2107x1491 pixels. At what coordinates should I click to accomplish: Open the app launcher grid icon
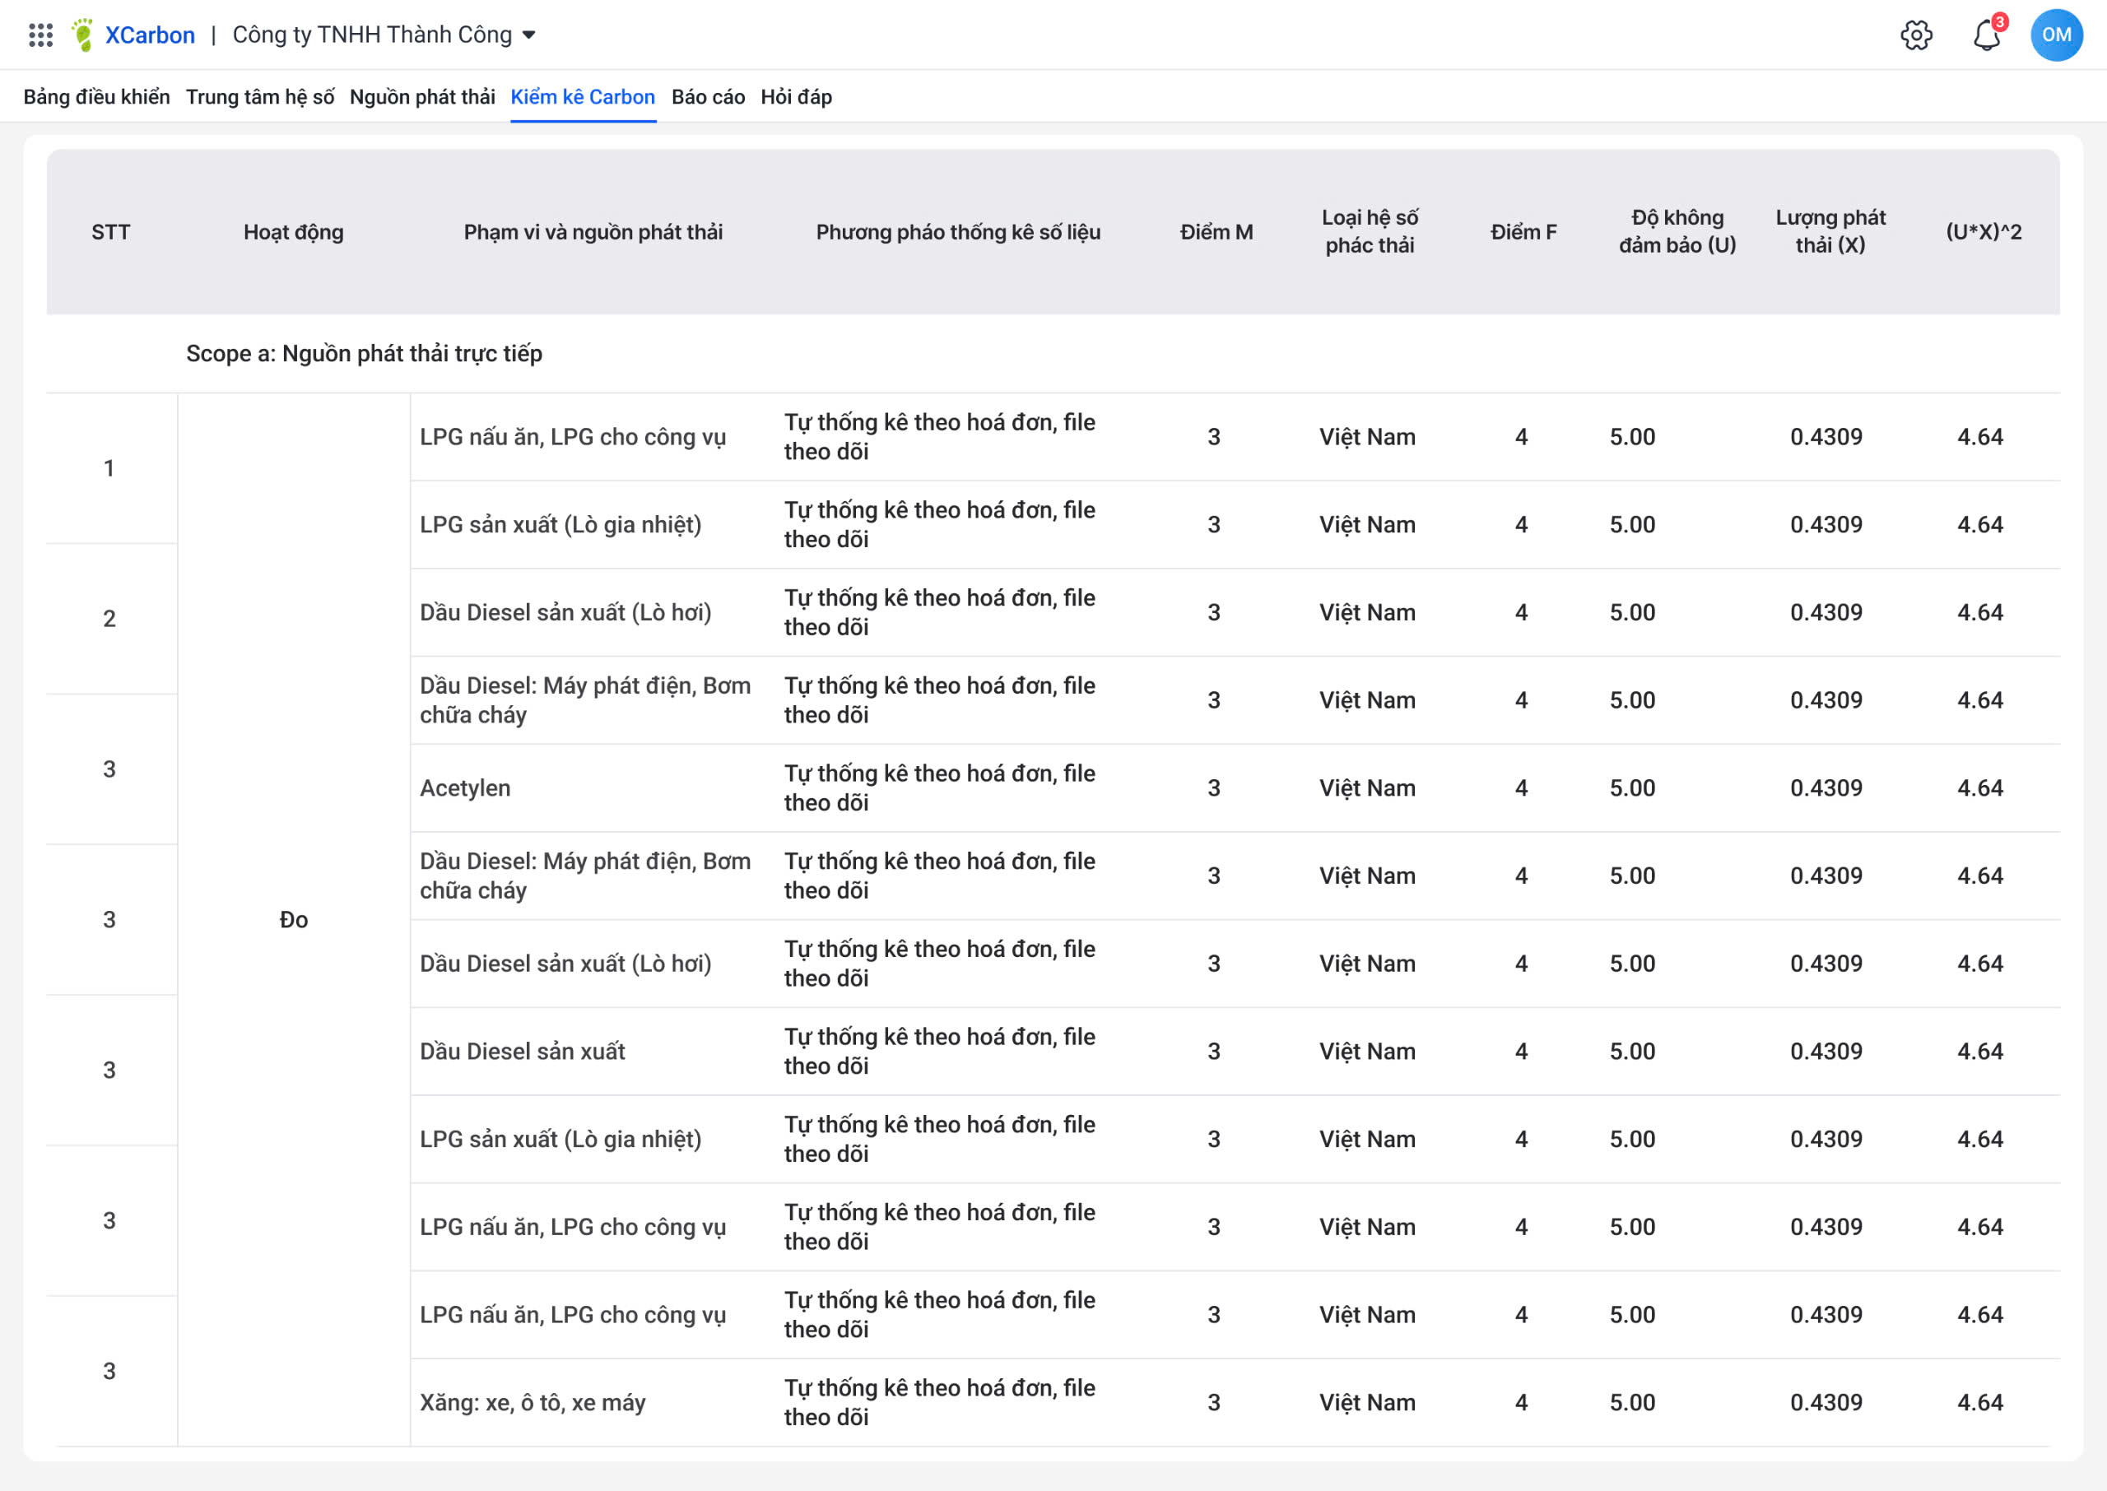[x=40, y=35]
